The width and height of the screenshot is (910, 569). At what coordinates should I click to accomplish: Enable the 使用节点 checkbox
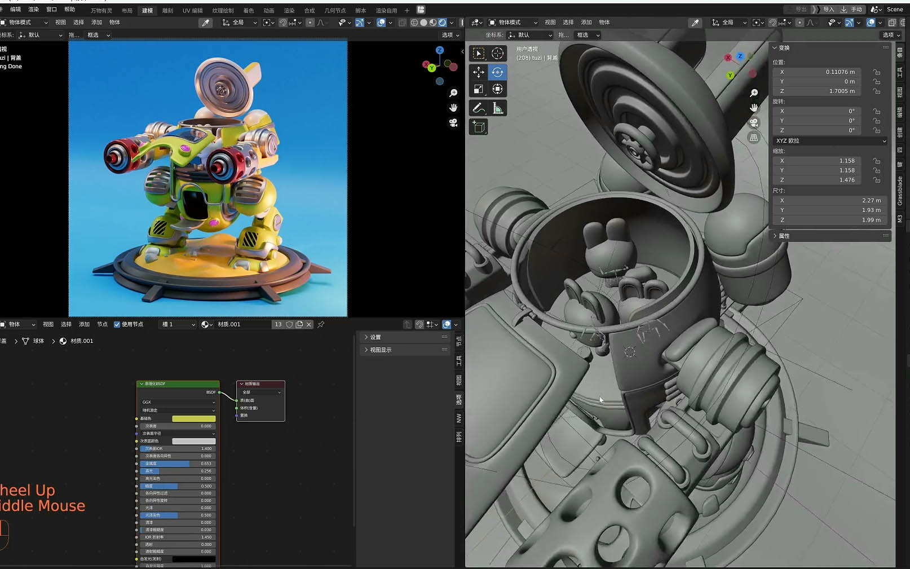(117, 324)
